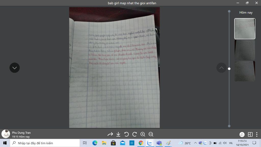
Task: Forward the image with the share arrow
Action: coord(110,134)
